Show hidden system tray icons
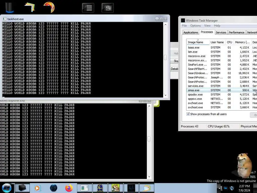This screenshot has height=193, width=257. (219, 188)
